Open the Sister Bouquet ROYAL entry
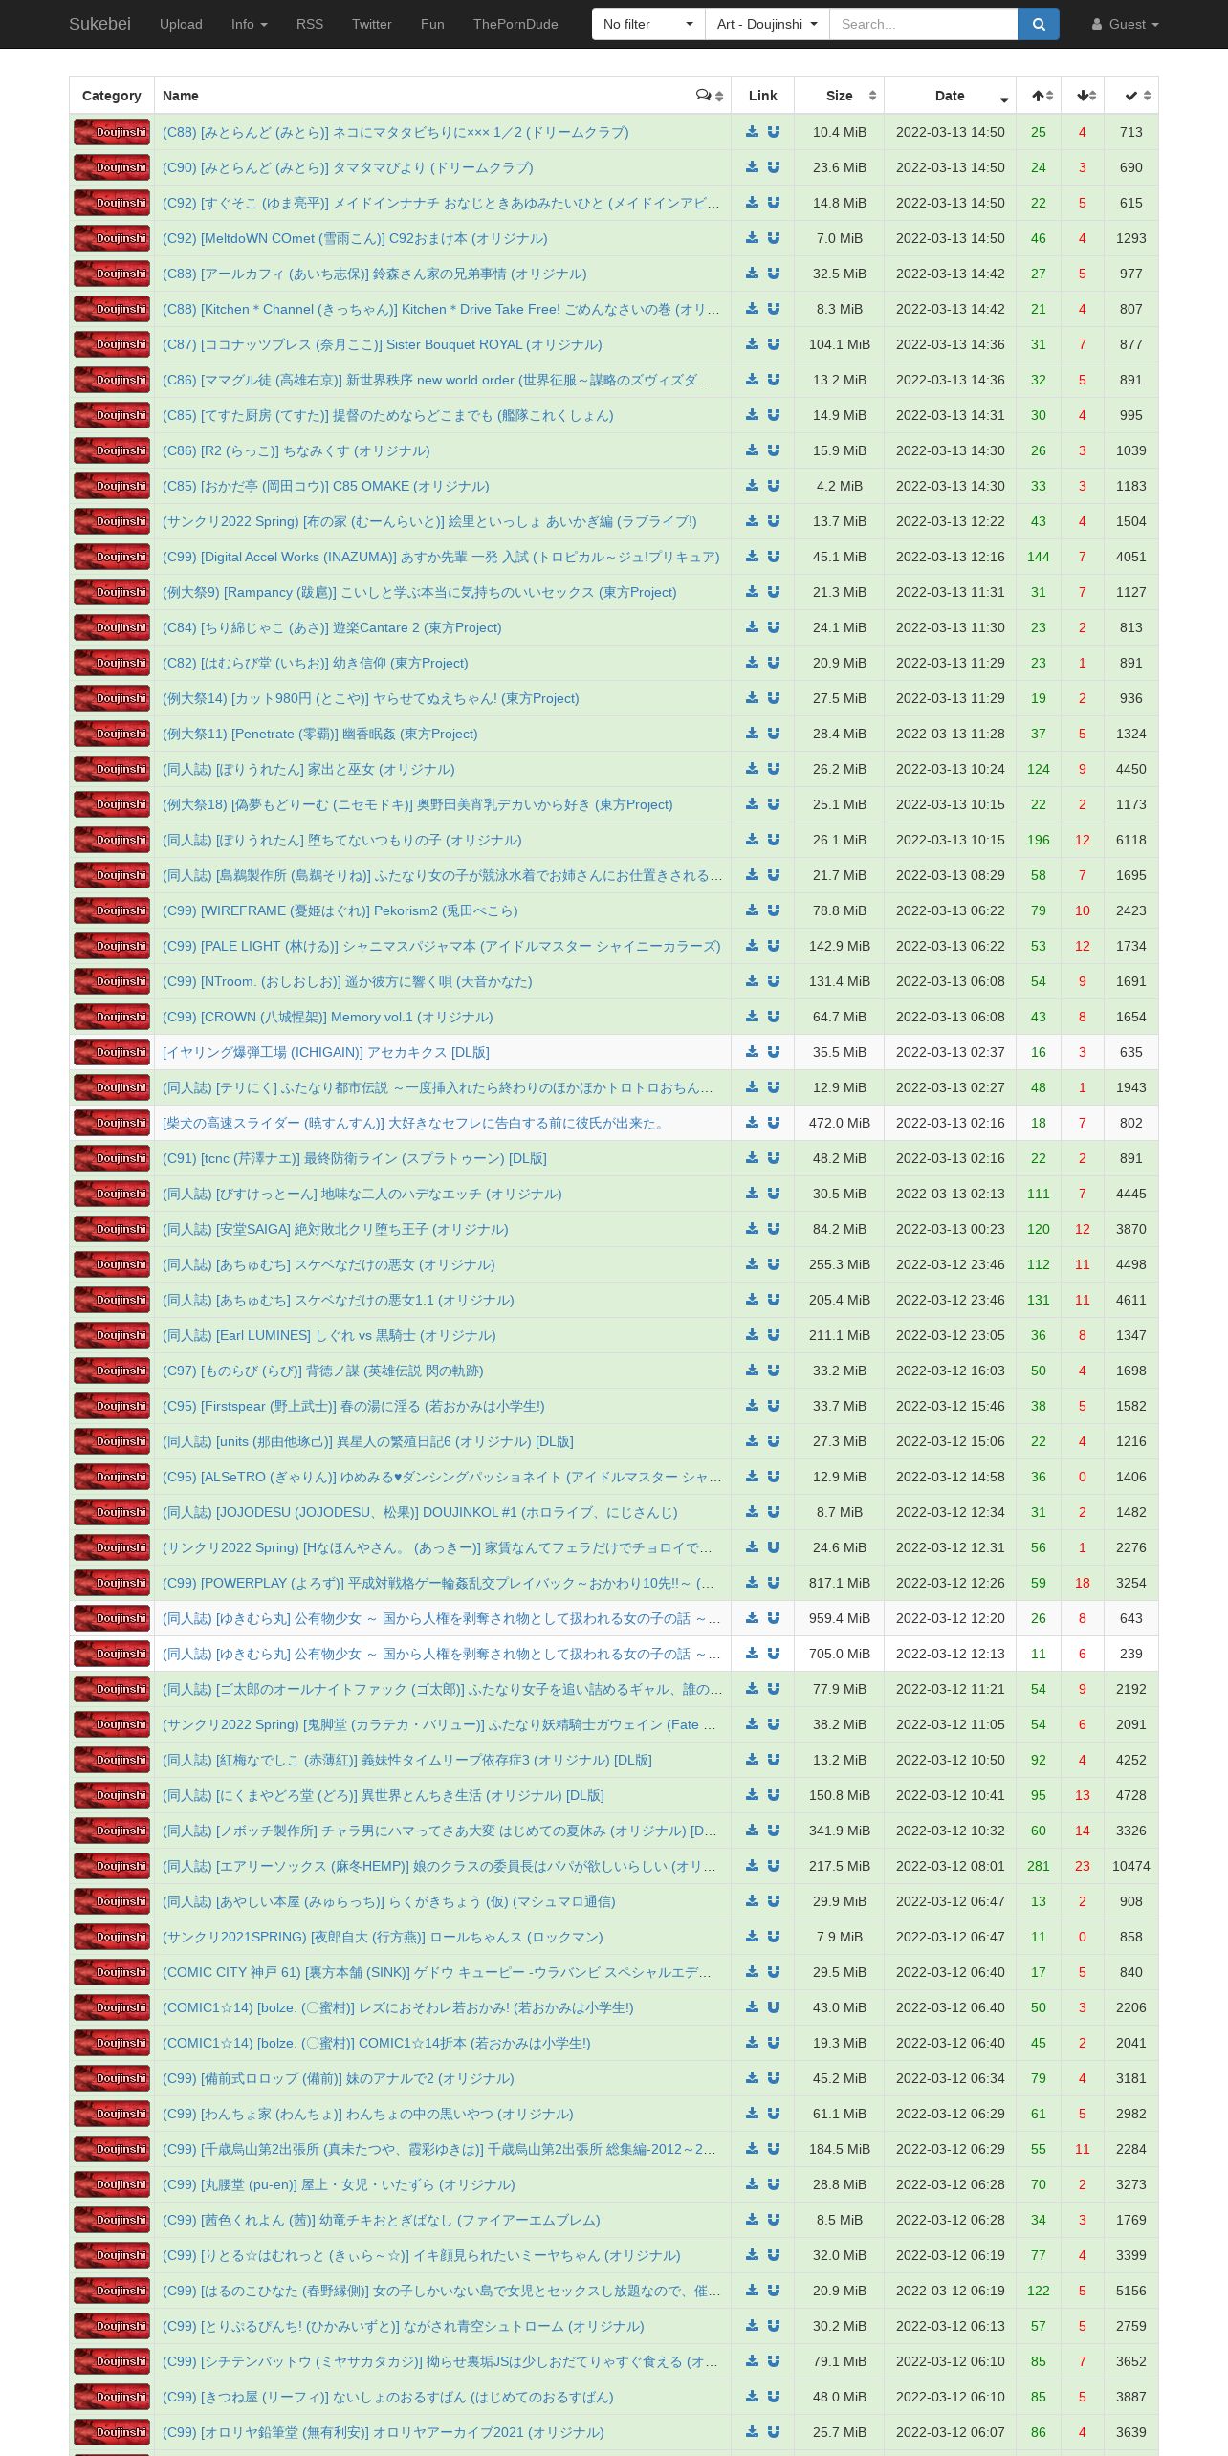The width and height of the screenshot is (1228, 2456). [383, 344]
